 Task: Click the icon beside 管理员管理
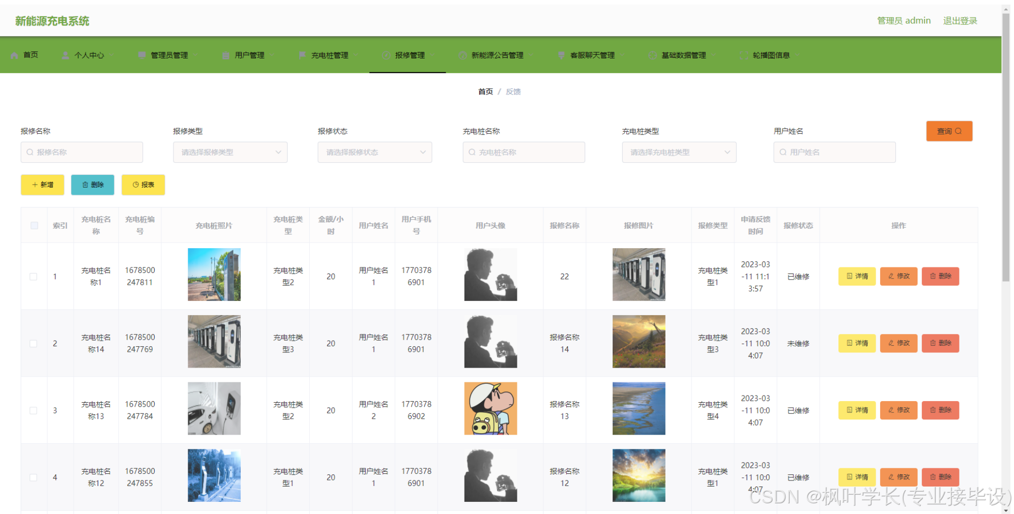(142, 55)
